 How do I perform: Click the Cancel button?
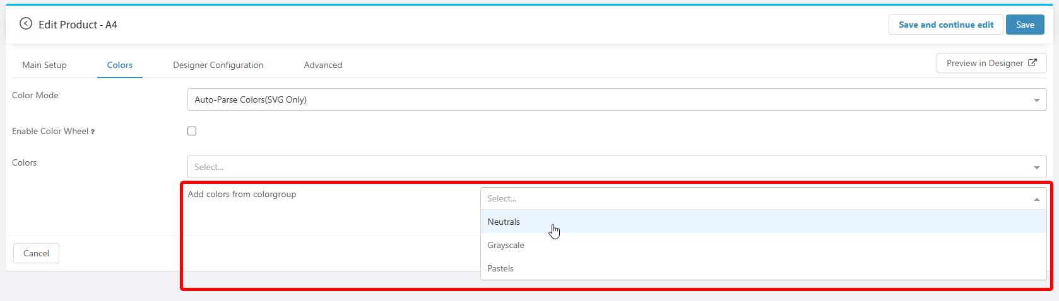coord(36,253)
